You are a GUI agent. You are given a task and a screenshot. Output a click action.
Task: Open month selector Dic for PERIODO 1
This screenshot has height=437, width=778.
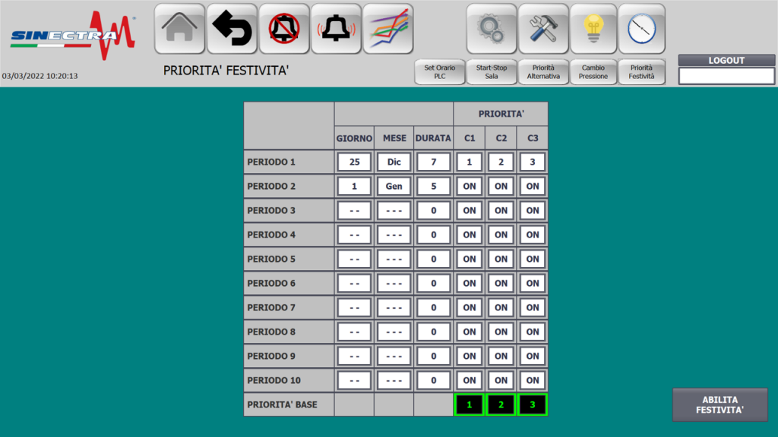(394, 162)
